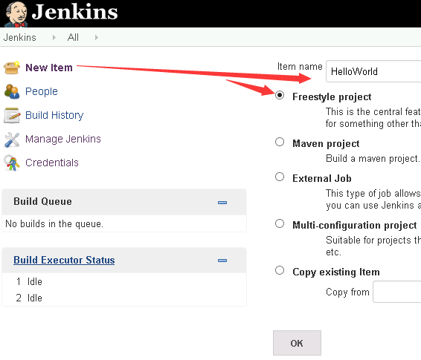Click the Multi-configuration project label
The height and width of the screenshot is (360, 421).
click(354, 225)
